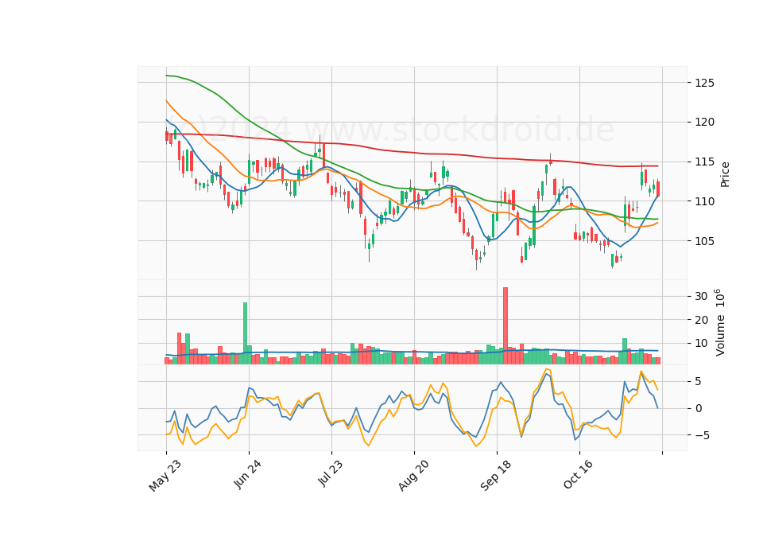Click the 'Oct 16' date label

pos(579,474)
